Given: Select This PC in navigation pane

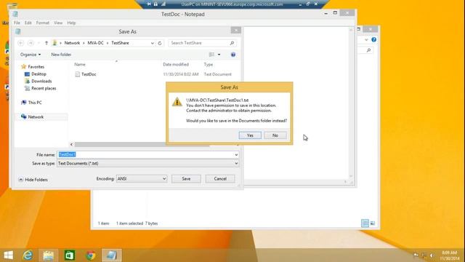Looking at the screenshot, I should coord(35,103).
